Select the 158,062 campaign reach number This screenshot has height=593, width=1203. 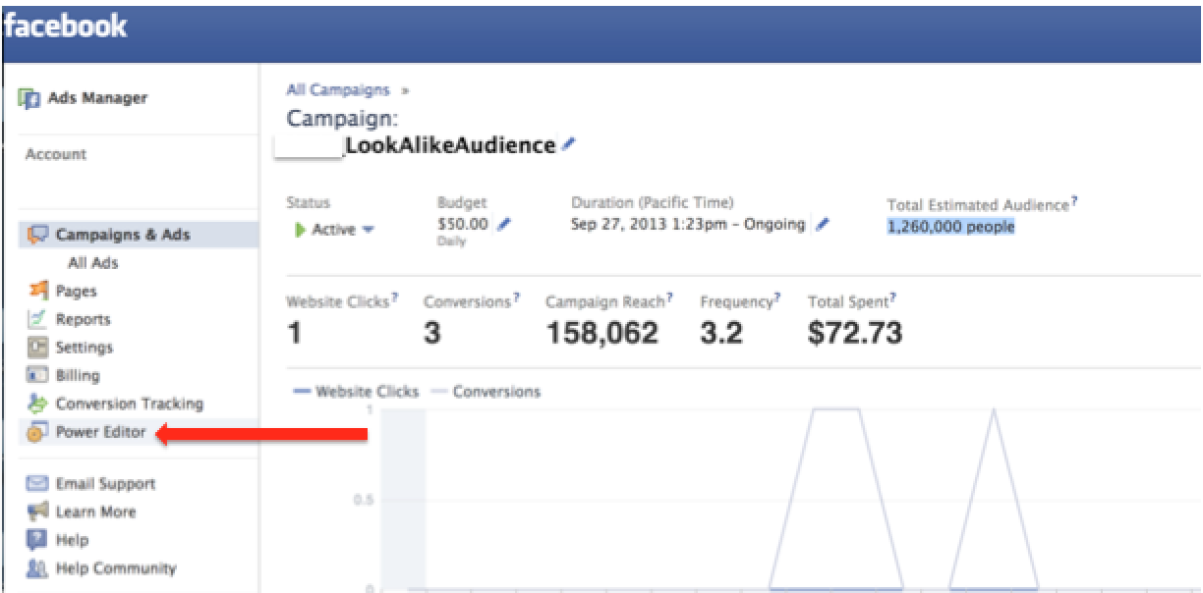click(601, 334)
